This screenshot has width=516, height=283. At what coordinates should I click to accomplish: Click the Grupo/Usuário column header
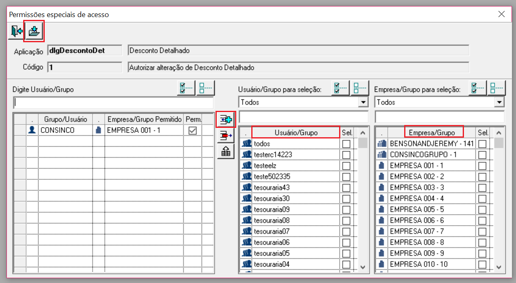pyautogui.click(x=65, y=119)
